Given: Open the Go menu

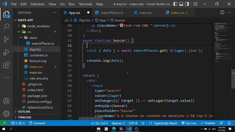Looking at the screenshot, I should [x=62, y=4].
